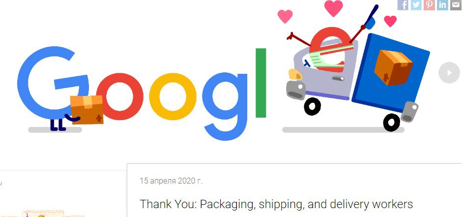
Task: Open the Packaging, shipping, and delivery workers title
Action: (x=276, y=204)
